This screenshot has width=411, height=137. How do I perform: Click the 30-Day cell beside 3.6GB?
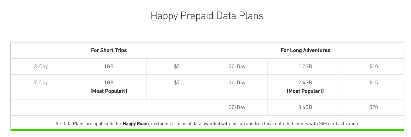pyautogui.click(x=237, y=107)
